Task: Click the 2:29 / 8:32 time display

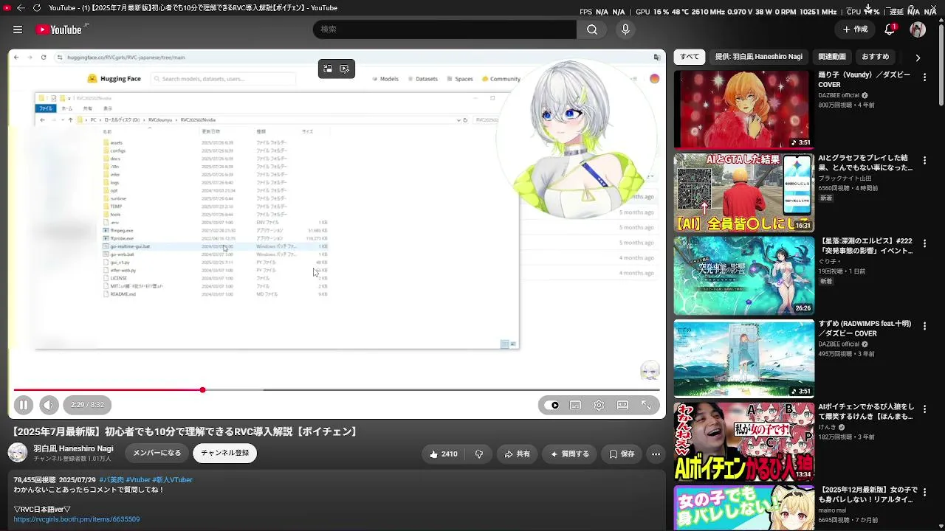Action: pyautogui.click(x=87, y=405)
